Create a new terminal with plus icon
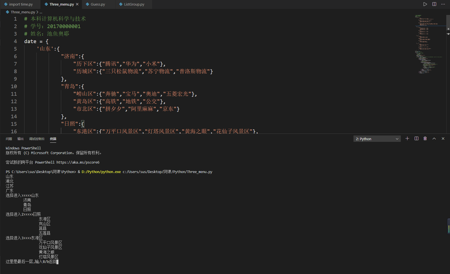Screen dimensions: 450x274 (x=407, y=139)
